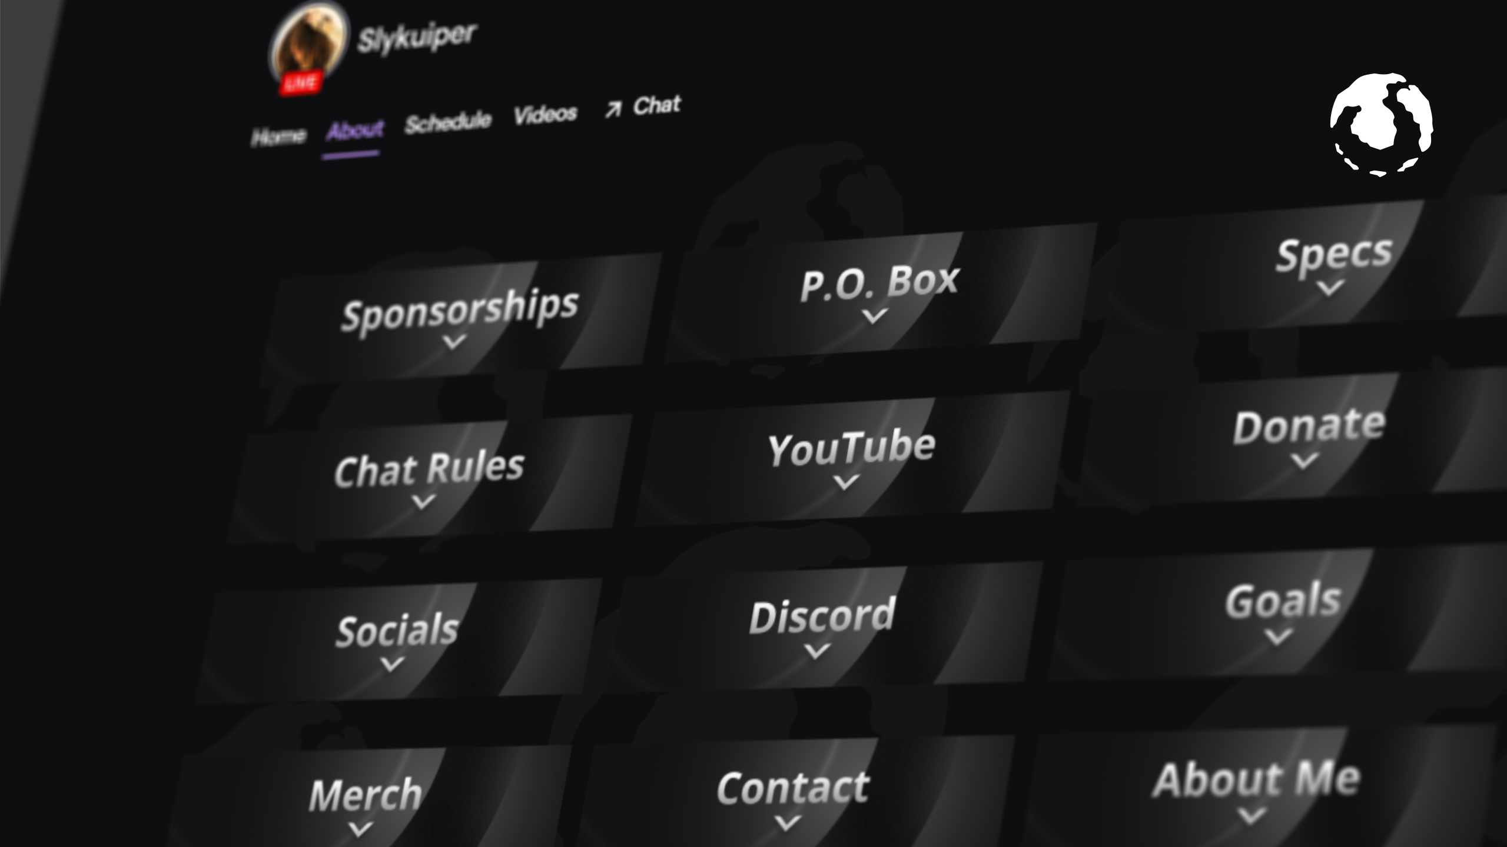Click chevron under P.O. Box panel
The height and width of the screenshot is (847, 1507).
(874, 316)
